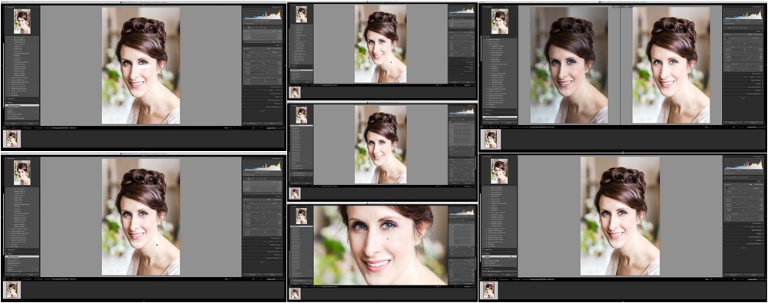Click Reset button in top-right screenshot

[753, 123]
